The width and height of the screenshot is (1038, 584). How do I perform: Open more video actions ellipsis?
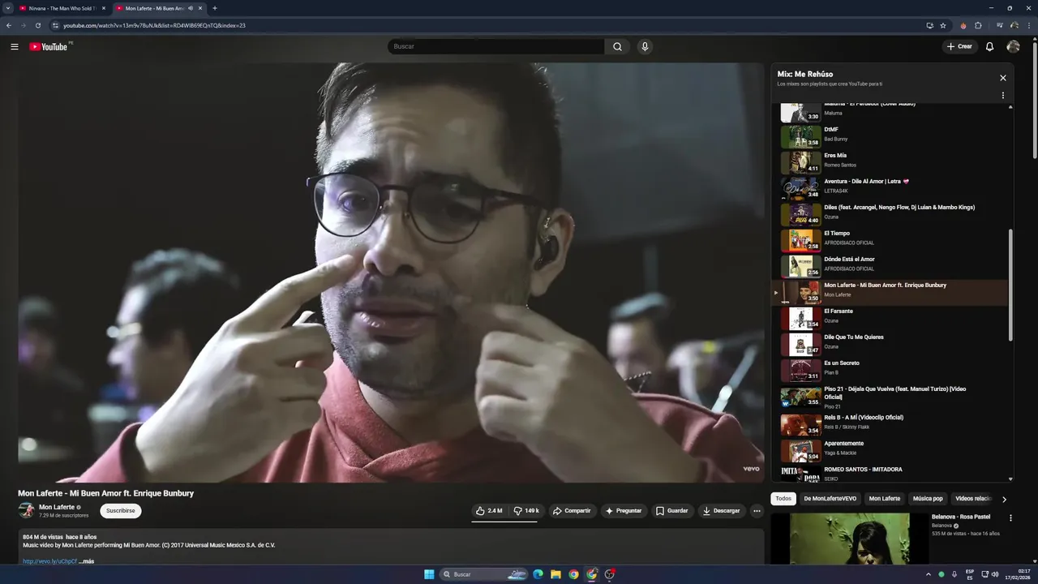[x=757, y=511]
